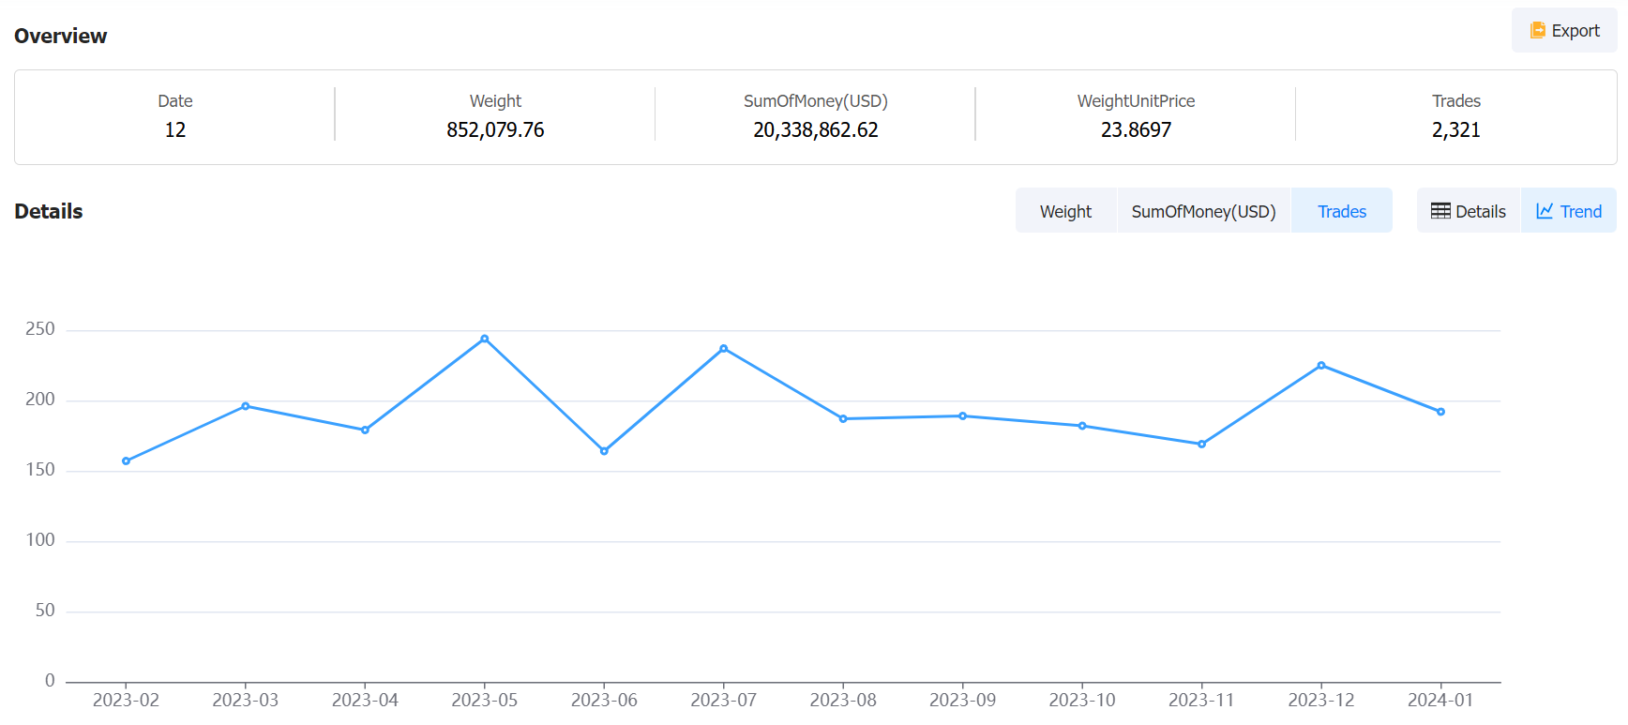Click the line-chart icon beside Trend

click(1545, 211)
